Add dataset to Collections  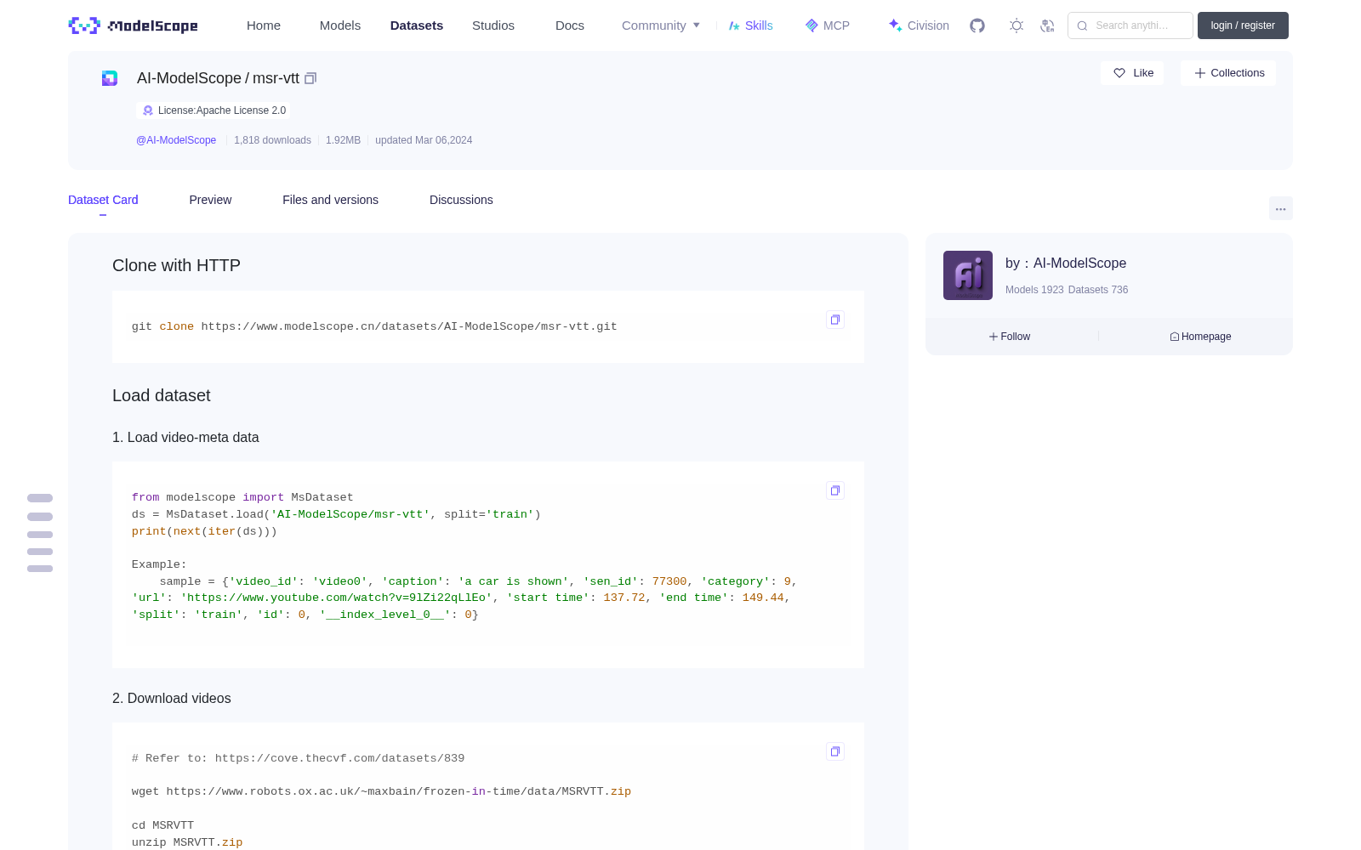point(1228,73)
